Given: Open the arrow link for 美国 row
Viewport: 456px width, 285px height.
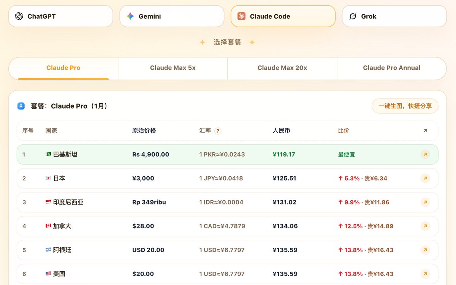Looking at the screenshot, I should pyautogui.click(x=425, y=274).
